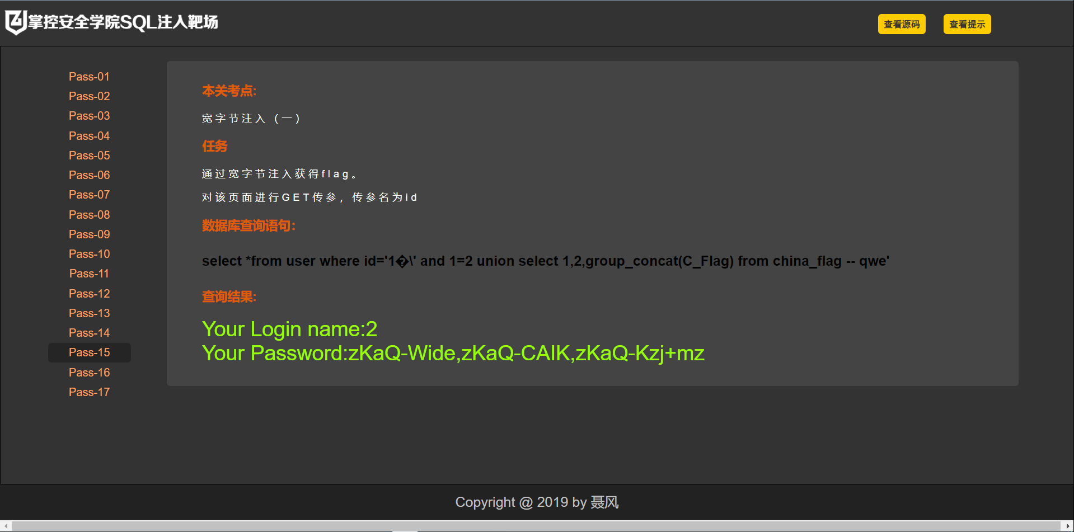Viewport: 1074px width, 532px height.
Task: Click the 宽字节注入（一） text
Action: pos(251,119)
